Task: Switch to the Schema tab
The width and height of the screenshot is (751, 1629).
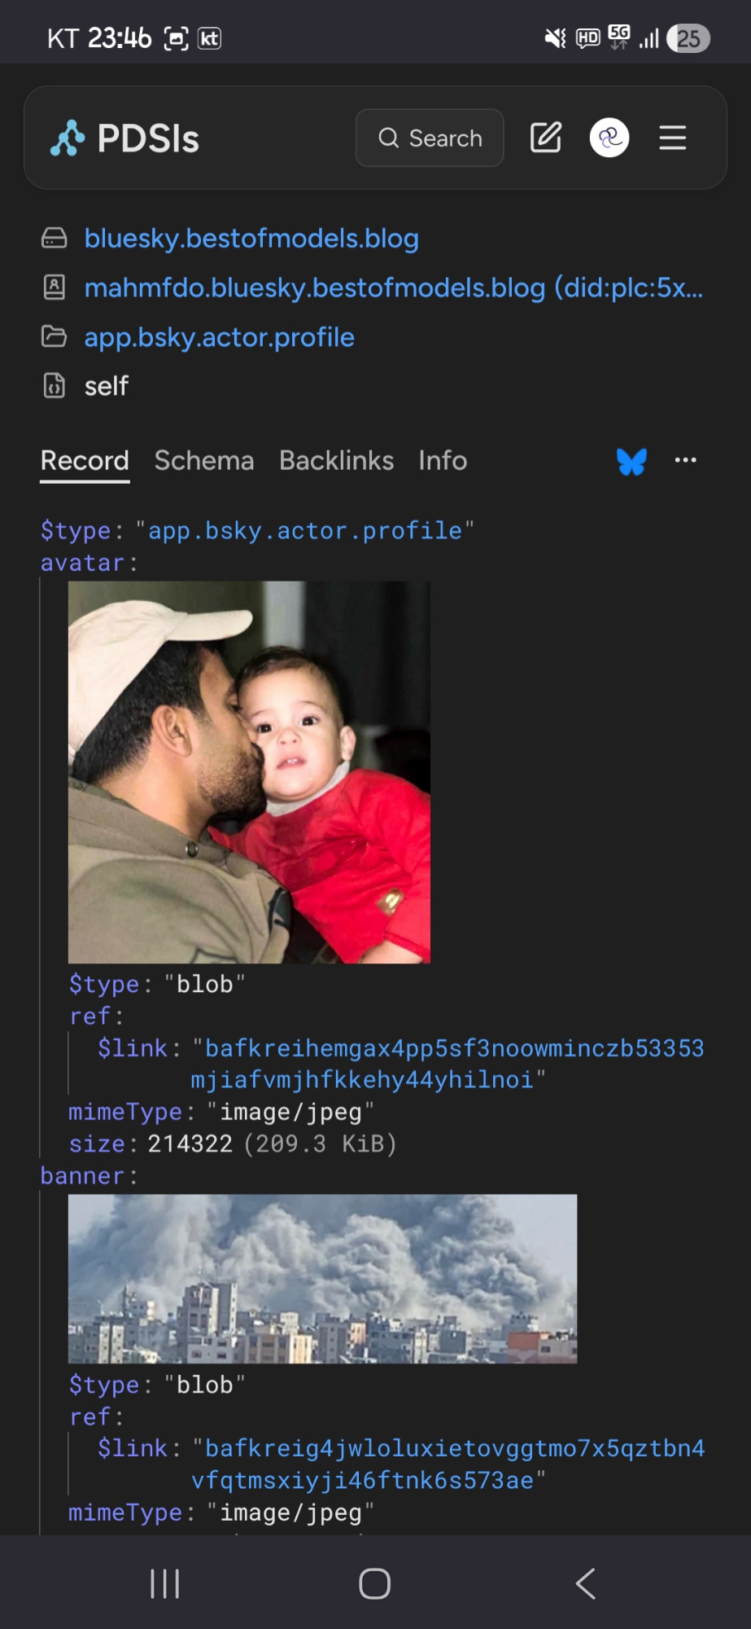Action: tap(204, 461)
